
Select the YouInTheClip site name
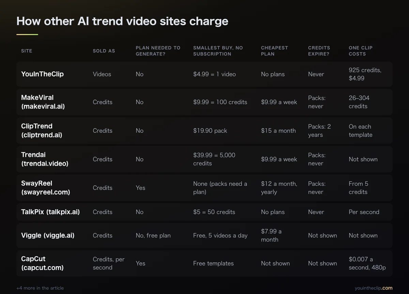tap(42, 74)
